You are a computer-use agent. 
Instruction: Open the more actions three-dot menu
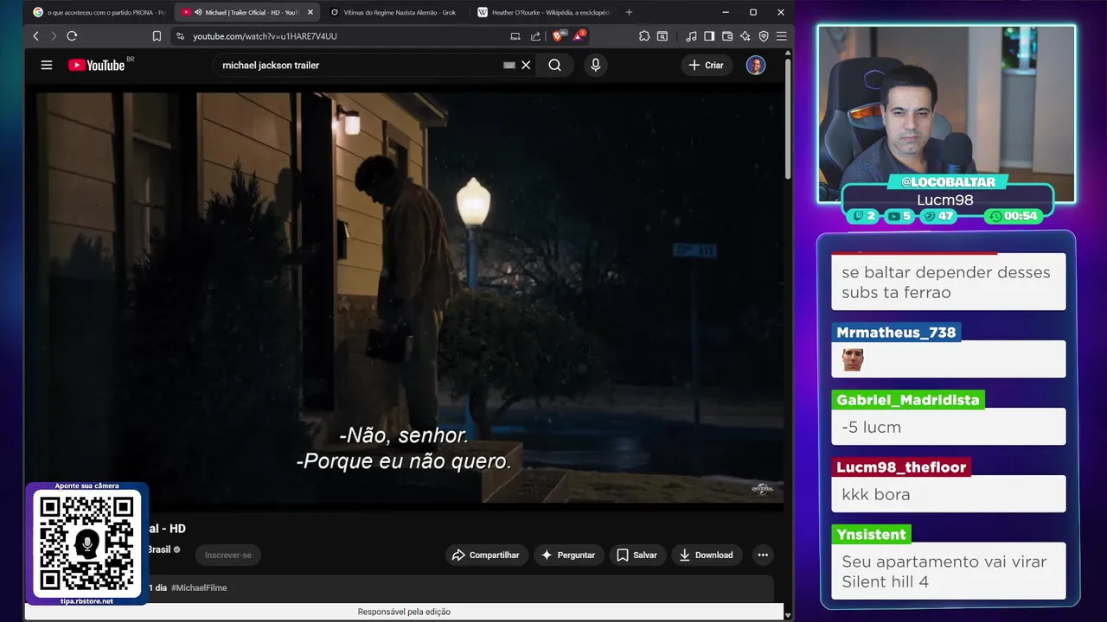coord(763,555)
